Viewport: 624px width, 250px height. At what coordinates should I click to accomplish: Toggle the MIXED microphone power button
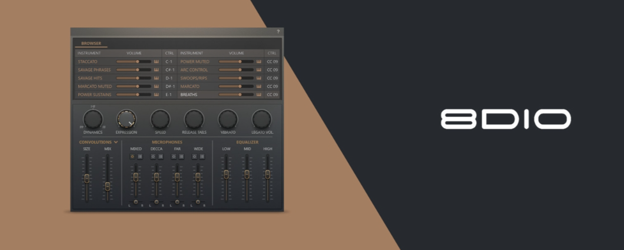click(x=133, y=157)
